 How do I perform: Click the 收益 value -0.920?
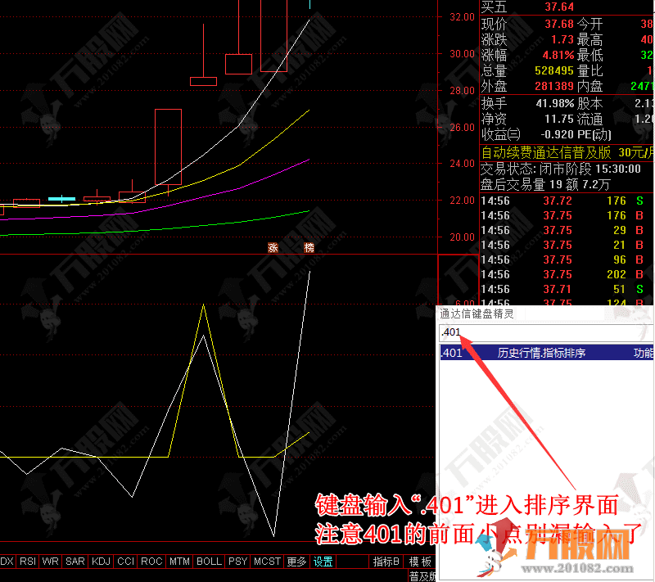(558, 134)
